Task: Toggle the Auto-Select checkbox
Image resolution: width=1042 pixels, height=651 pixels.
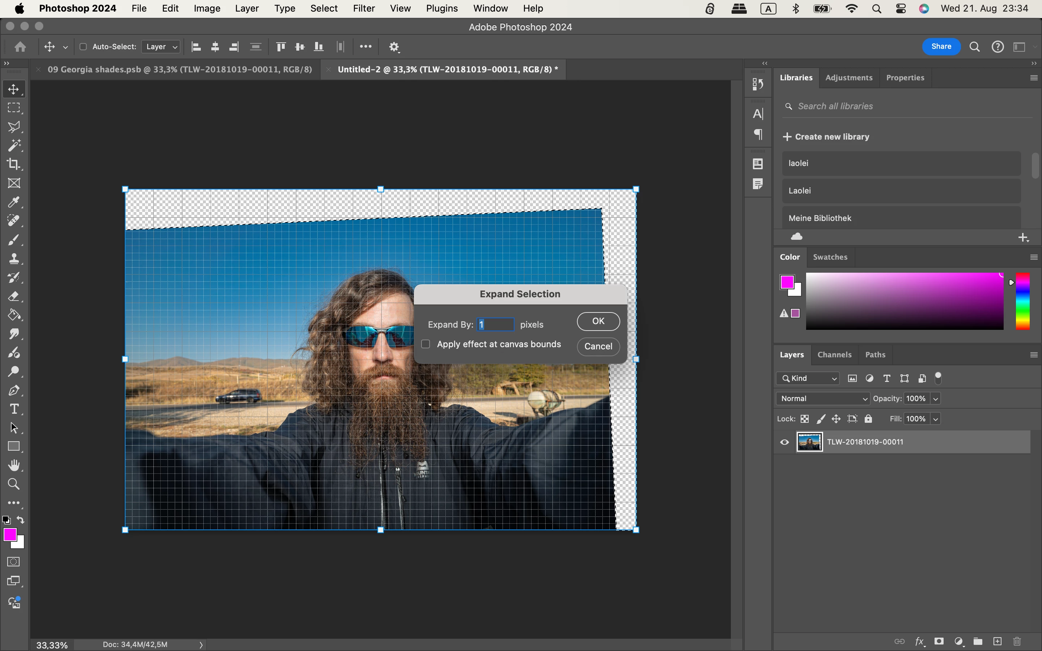Action: [83, 47]
